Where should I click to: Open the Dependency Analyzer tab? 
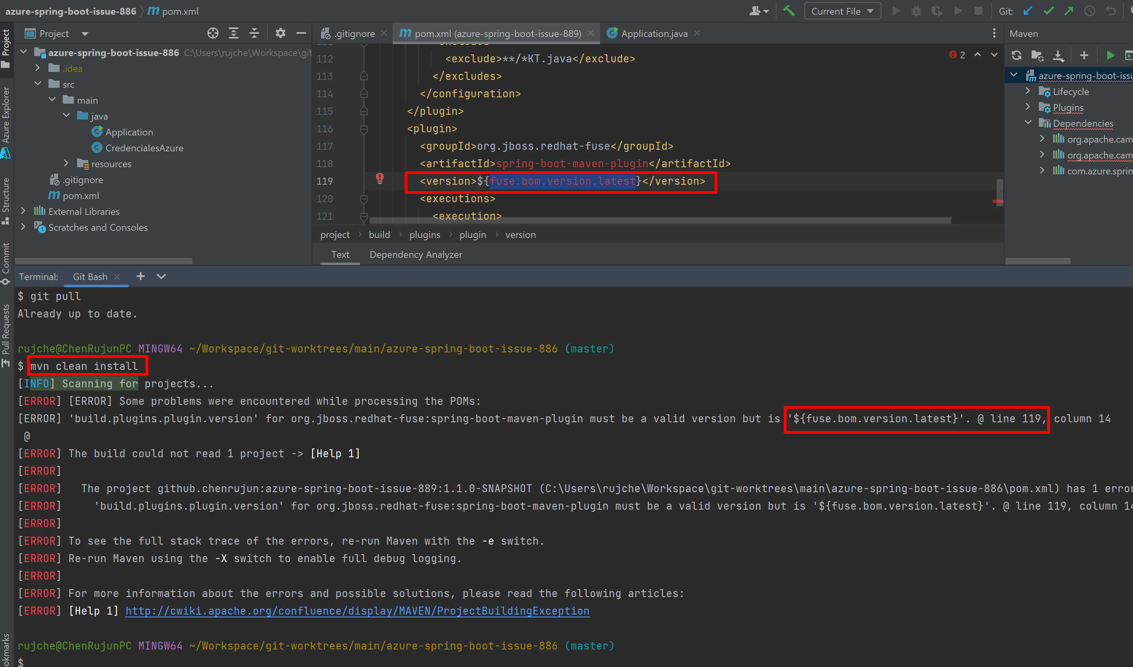click(415, 254)
